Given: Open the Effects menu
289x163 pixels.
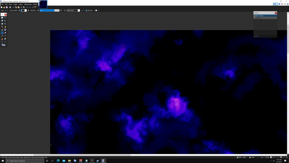Looking at the screenshot, I should pyautogui.click(x=35, y=4).
